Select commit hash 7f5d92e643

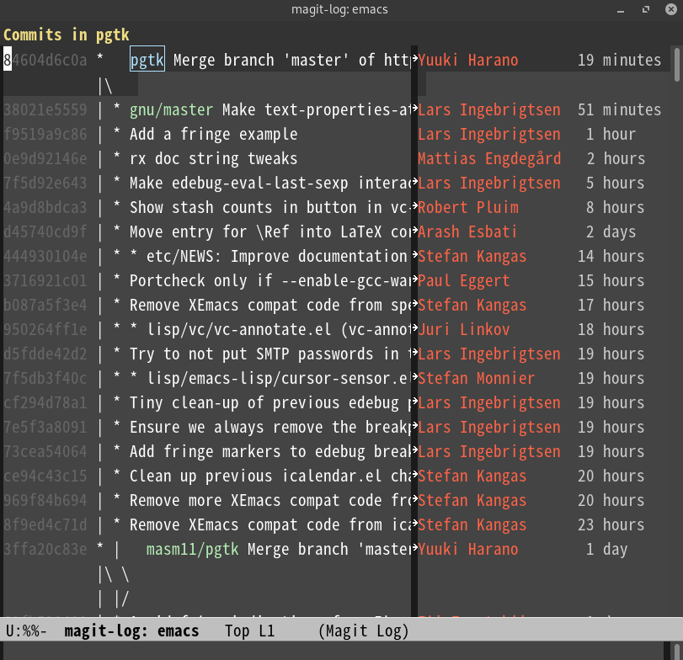pos(45,183)
